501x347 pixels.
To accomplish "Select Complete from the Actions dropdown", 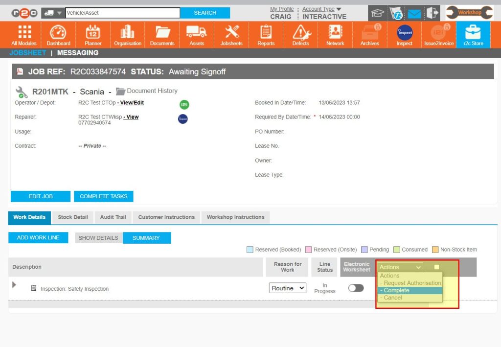I will point(396,290).
